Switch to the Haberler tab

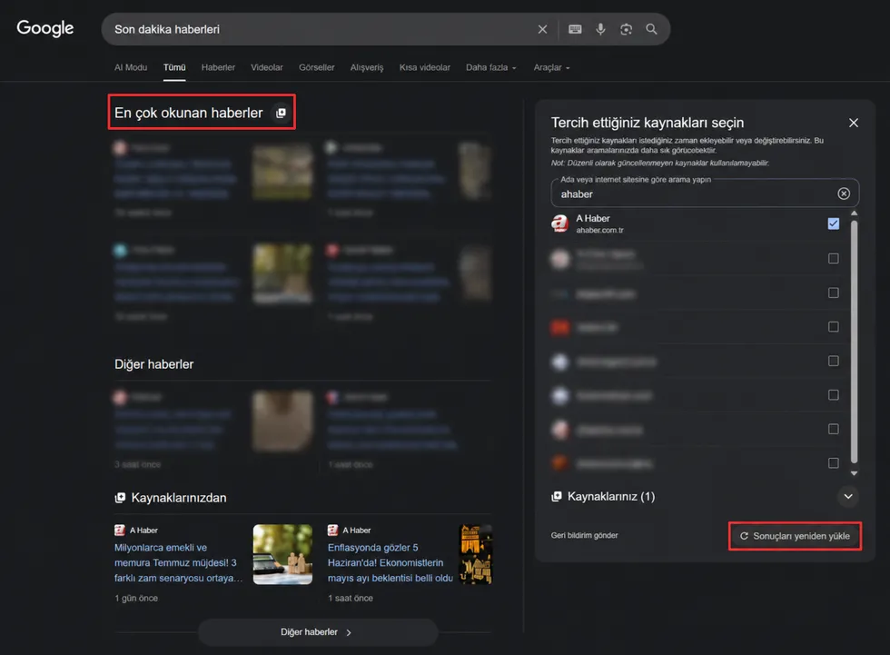(x=218, y=67)
